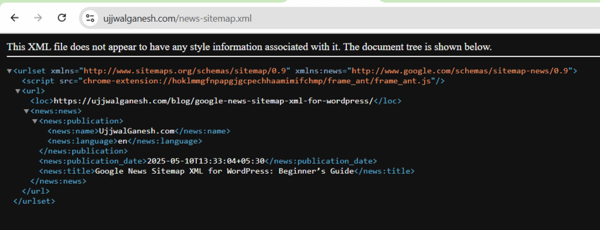Click the 'This XML file does not appear' notice
The height and width of the screenshot is (230, 600).
pos(249,47)
